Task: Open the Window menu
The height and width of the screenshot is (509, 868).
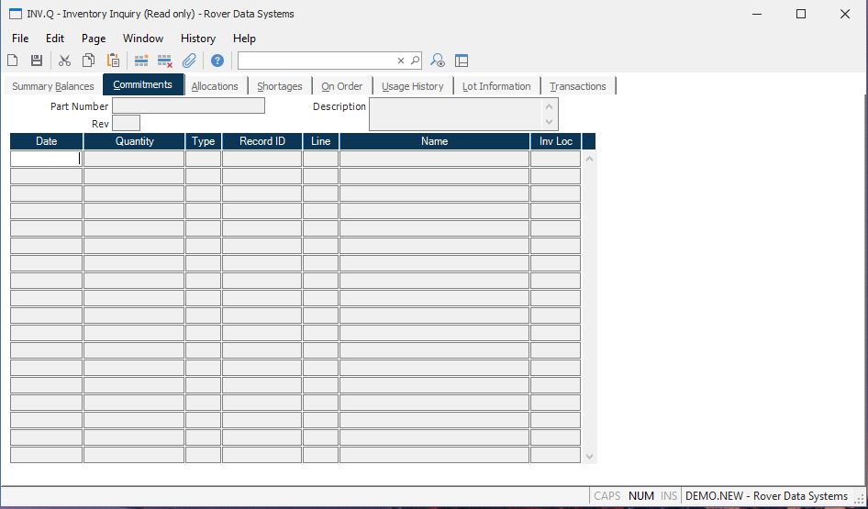Action: click(x=143, y=39)
